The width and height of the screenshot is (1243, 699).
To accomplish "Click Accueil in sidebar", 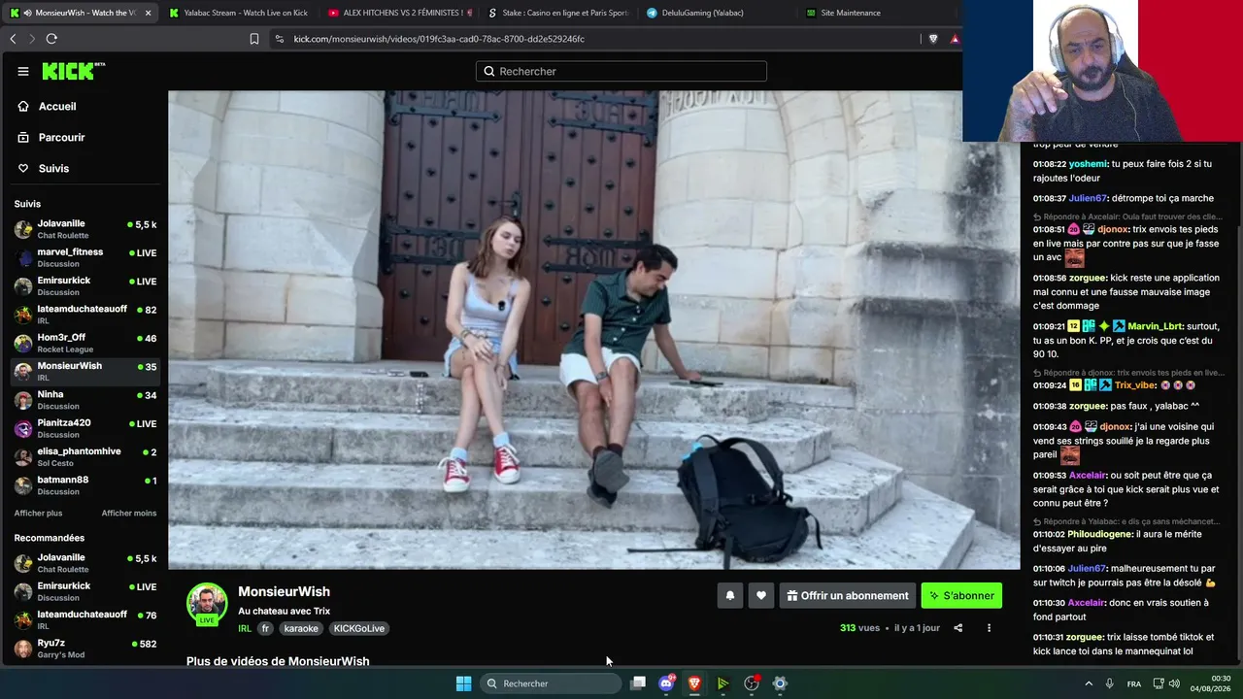I will tap(57, 107).
